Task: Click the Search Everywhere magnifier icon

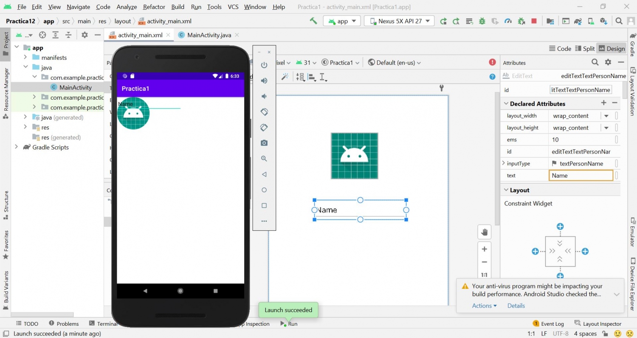Action: pyautogui.click(x=619, y=21)
